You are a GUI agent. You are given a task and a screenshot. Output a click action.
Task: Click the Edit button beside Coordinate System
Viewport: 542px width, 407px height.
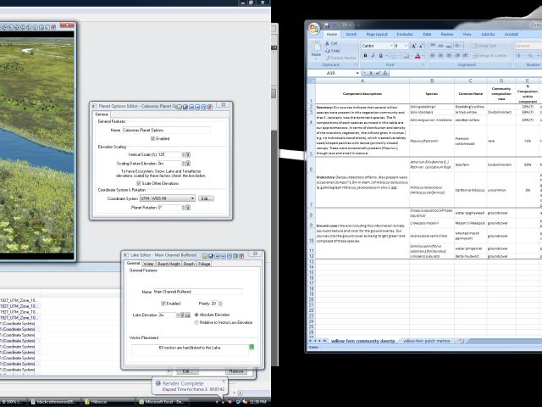(x=206, y=198)
